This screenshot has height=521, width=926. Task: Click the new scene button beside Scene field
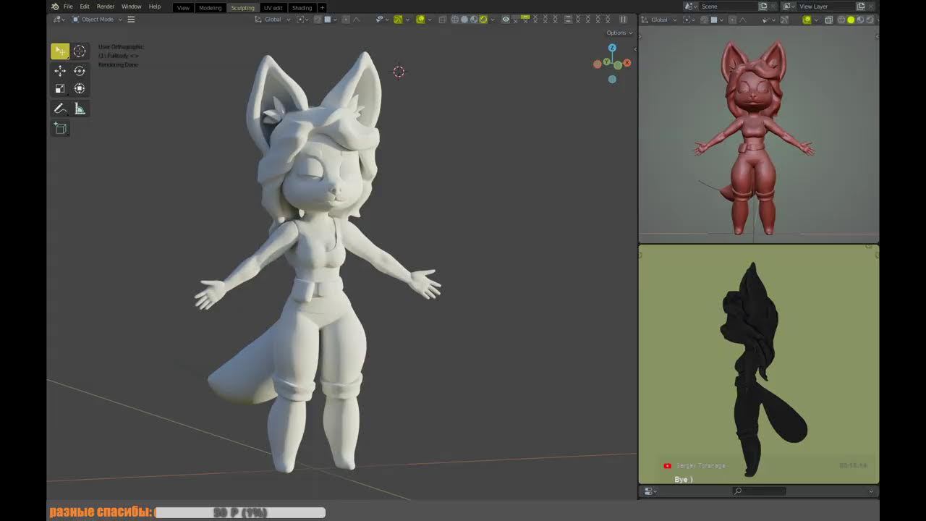tap(763, 7)
